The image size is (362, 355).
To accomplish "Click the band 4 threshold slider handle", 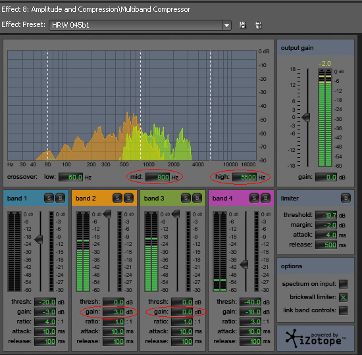I will pyautogui.click(x=244, y=264).
